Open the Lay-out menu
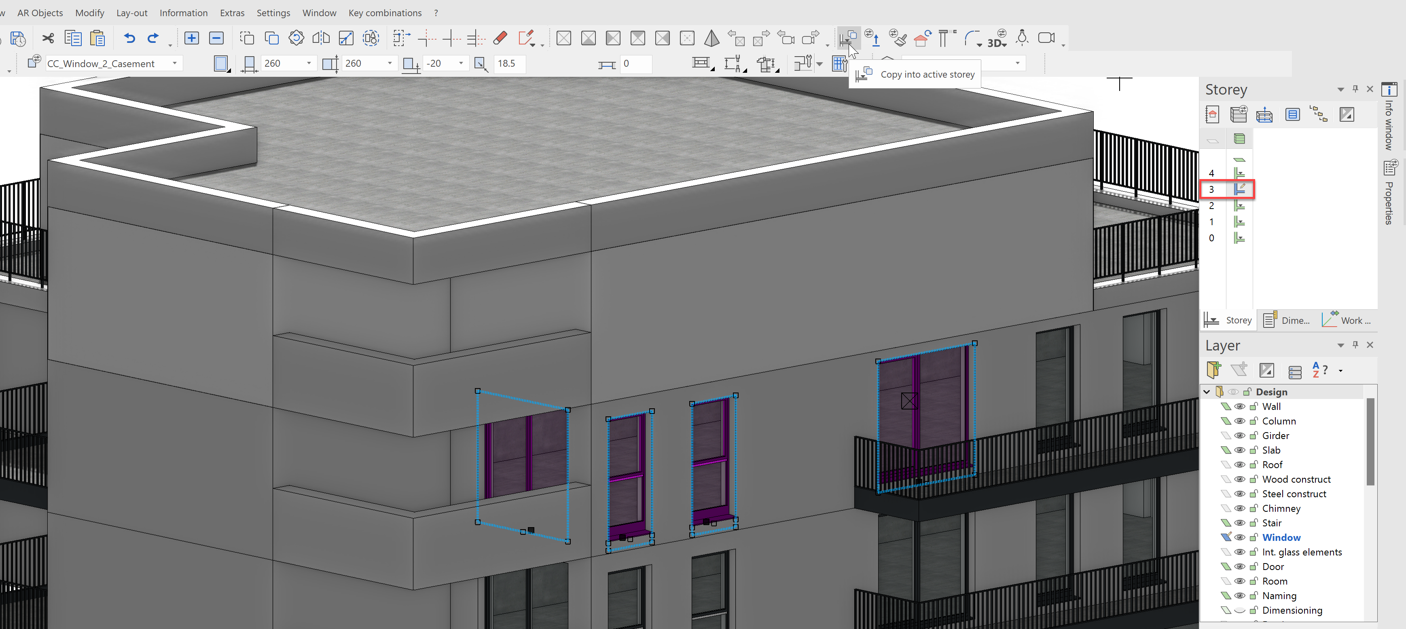This screenshot has height=629, width=1406. click(131, 13)
